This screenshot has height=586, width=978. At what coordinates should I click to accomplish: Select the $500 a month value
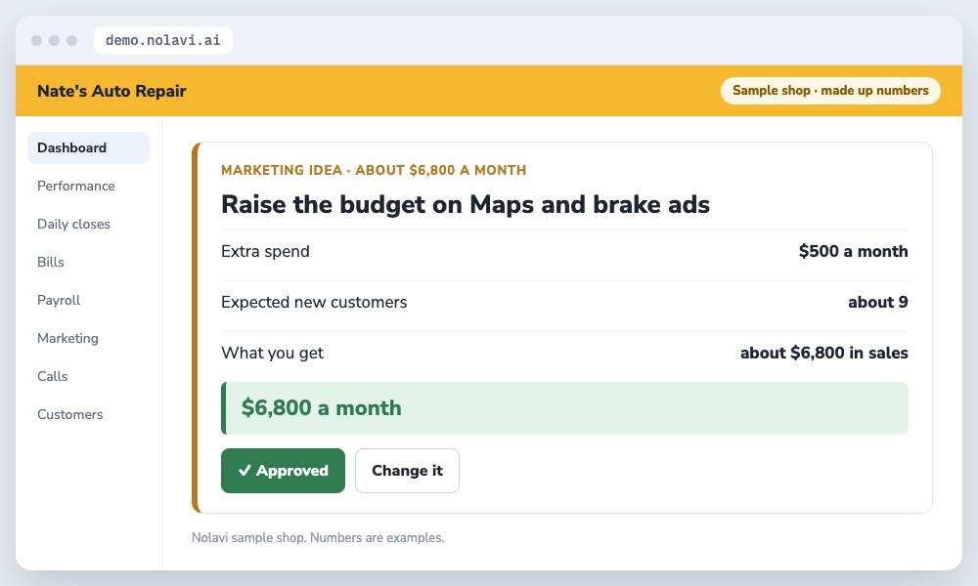pyautogui.click(x=853, y=251)
